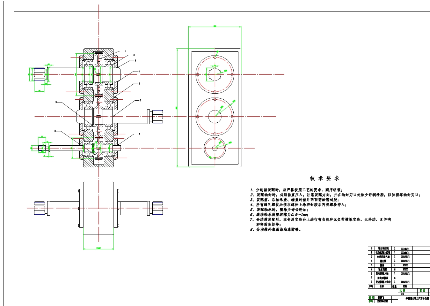Click material '20CrMnTi' in the 发动机输入轴 row

[405, 274]
